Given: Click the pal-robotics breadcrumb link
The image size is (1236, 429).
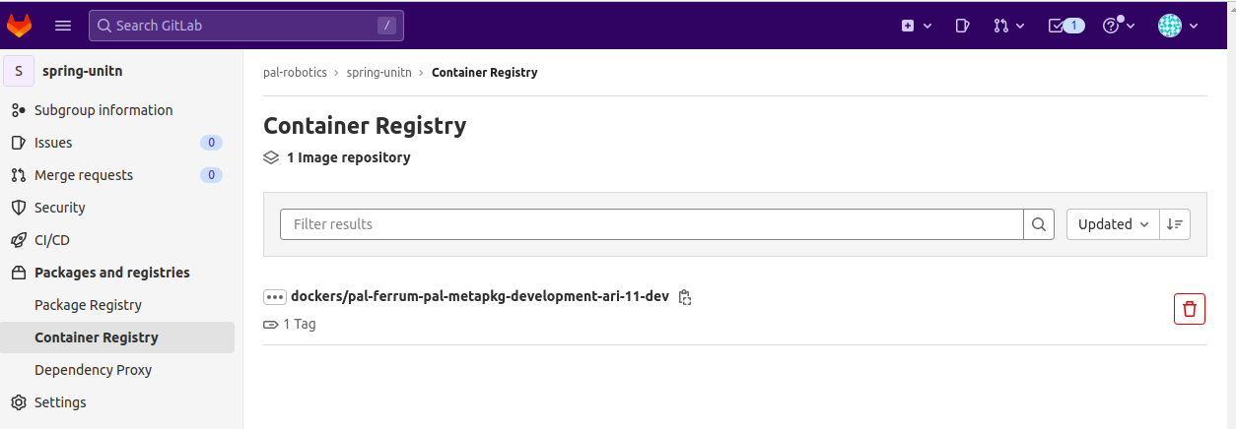Looking at the screenshot, I should (x=295, y=73).
